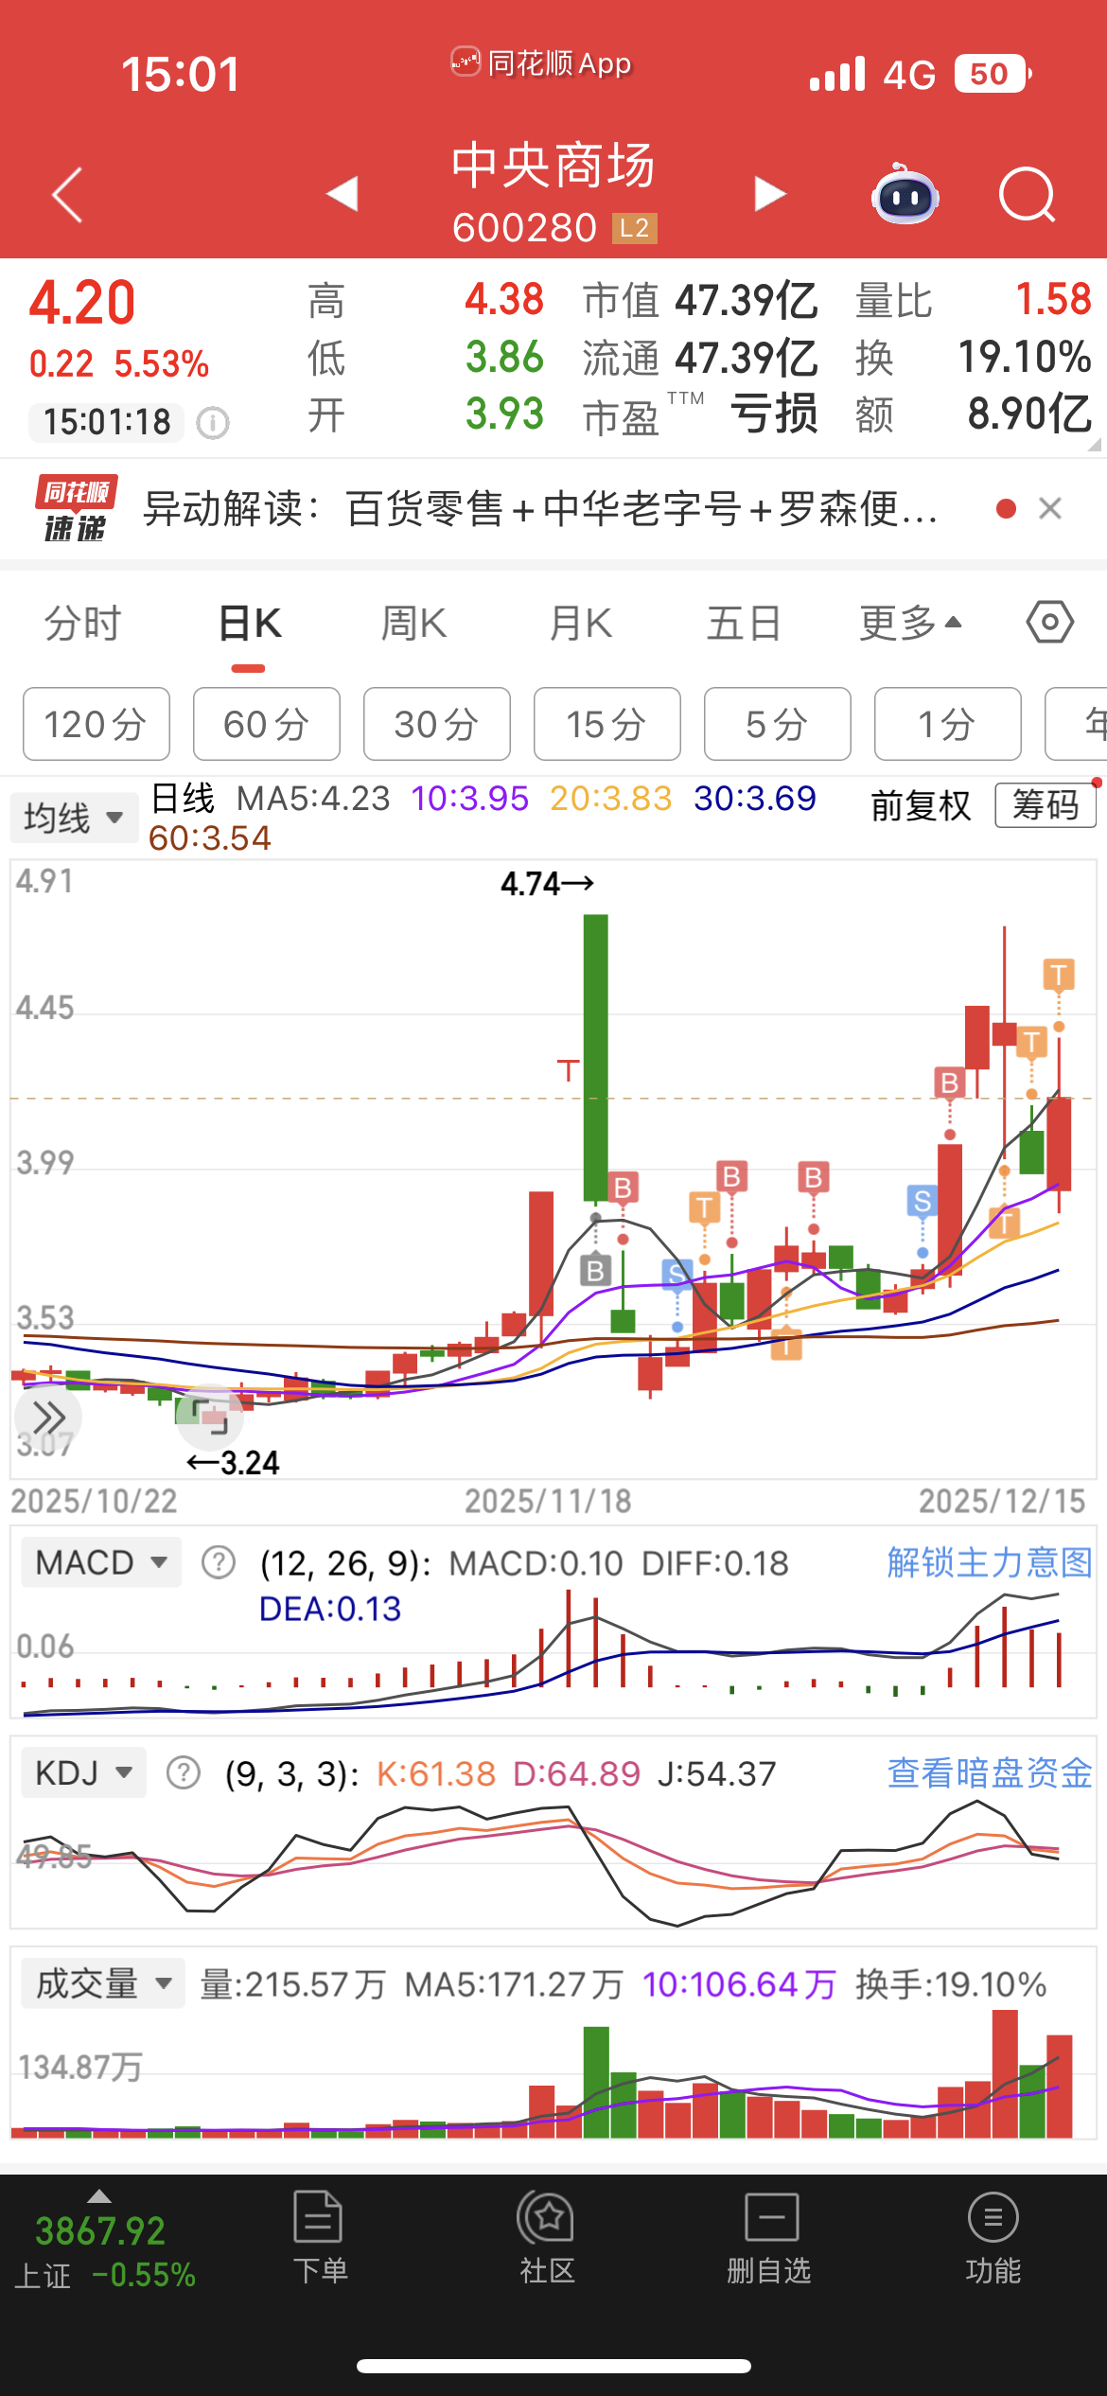Tap the fullscreen rotate chart icon
This screenshot has width=1107, height=2396.
point(210,1417)
